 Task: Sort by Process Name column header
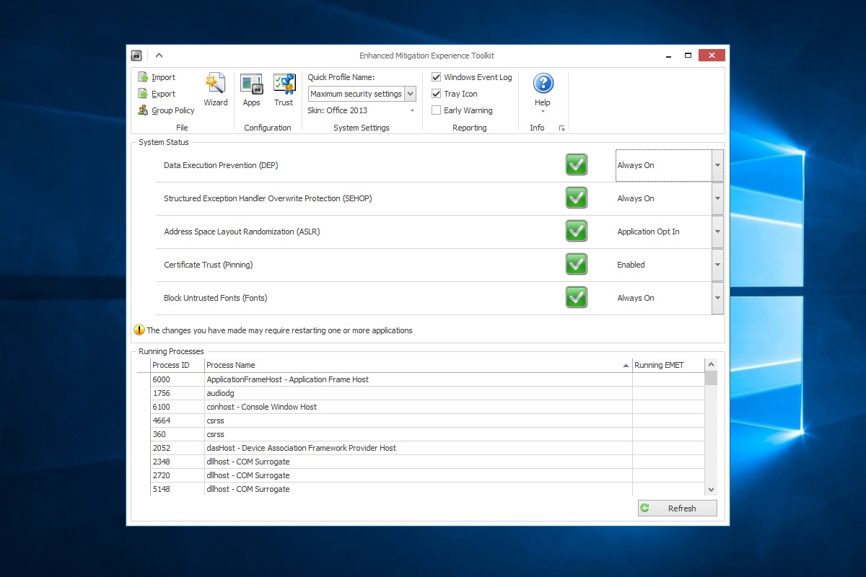(x=419, y=365)
